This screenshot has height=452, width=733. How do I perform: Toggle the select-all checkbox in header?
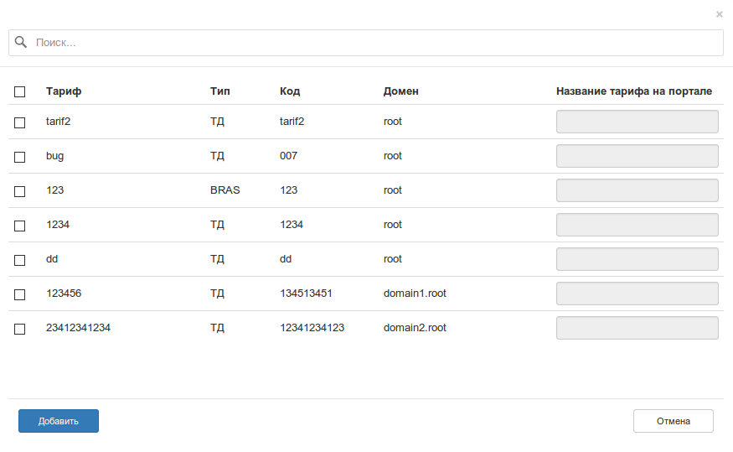pyautogui.click(x=20, y=91)
